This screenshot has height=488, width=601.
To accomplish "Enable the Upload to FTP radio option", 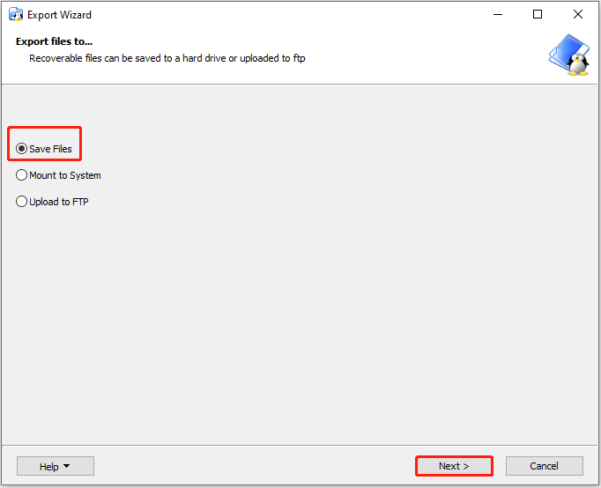I will point(22,202).
